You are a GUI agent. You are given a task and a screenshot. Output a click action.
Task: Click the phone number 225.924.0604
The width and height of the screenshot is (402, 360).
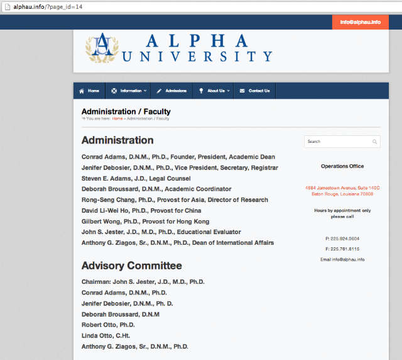click(x=342, y=239)
